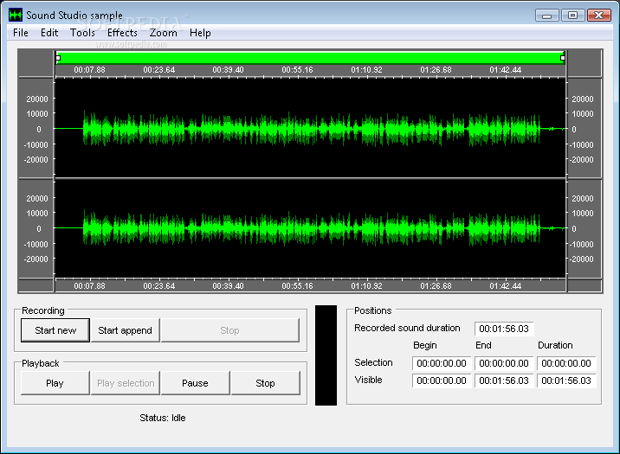This screenshot has height=454, width=620.
Task: Pause playback with the Pause button
Action: 196,383
